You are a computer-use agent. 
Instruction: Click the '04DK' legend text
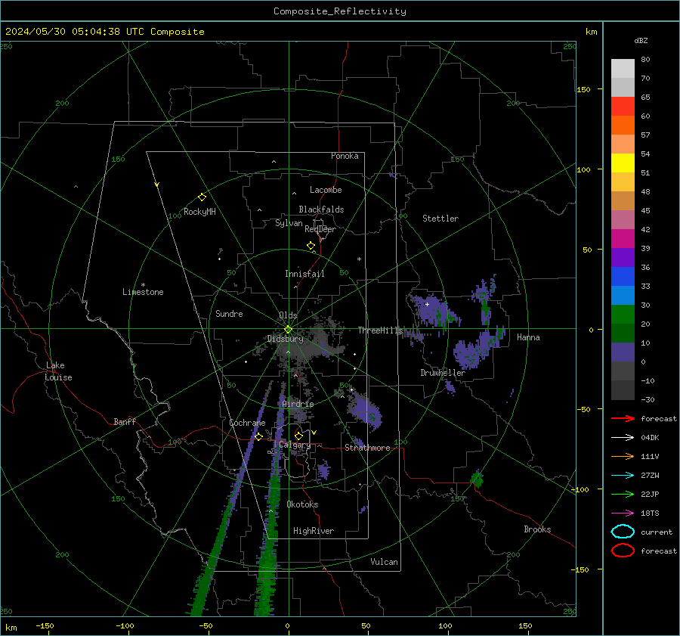point(650,438)
